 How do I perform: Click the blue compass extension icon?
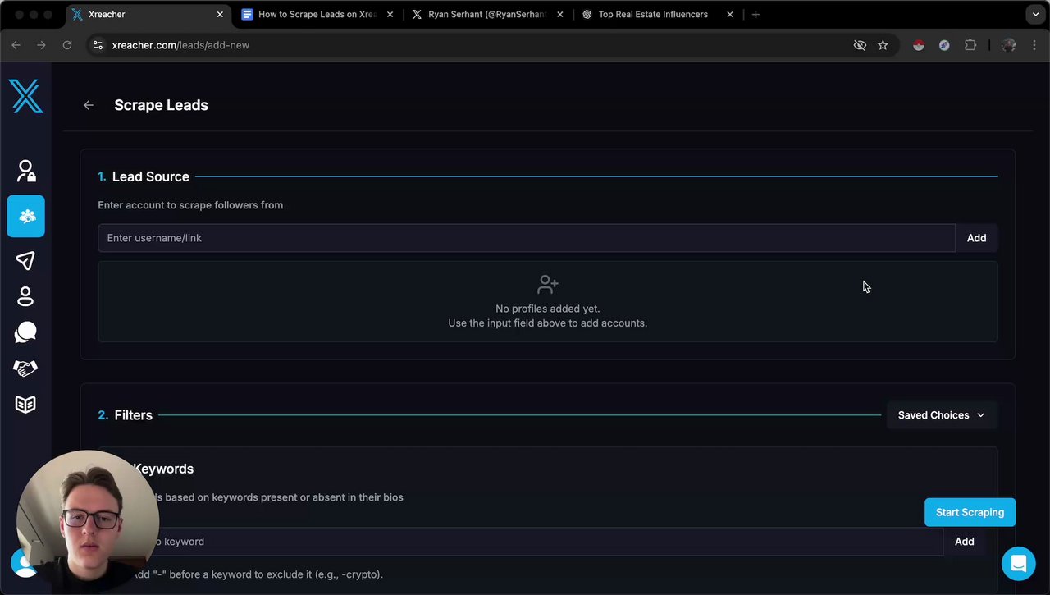tap(944, 45)
